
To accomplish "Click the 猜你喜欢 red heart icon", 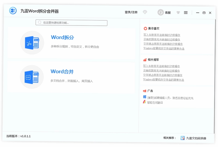I will pyautogui.click(x=145, y=28).
